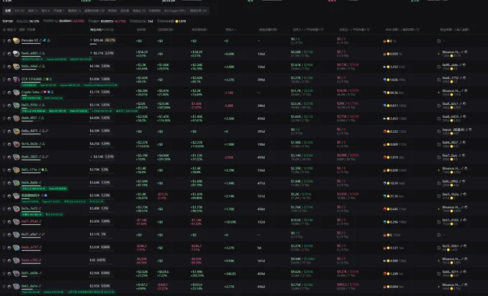Click the edit pencil next to 0x7a..1e72
Screen dimensions: 488x296
40,208
